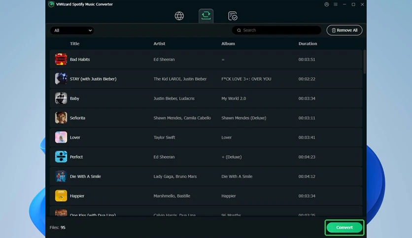Click duration 00:04:12
412x238 pixels.
click(x=307, y=177)
